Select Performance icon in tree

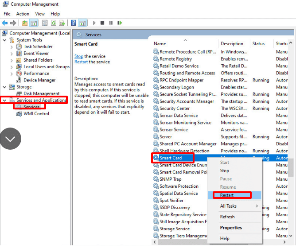19,74
